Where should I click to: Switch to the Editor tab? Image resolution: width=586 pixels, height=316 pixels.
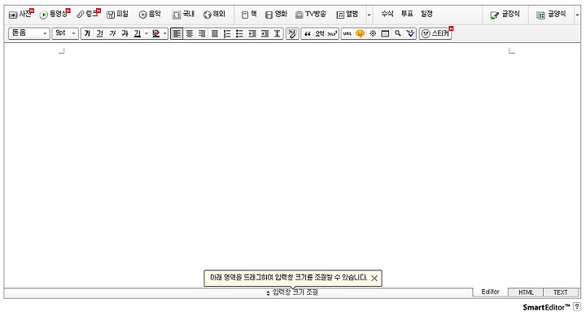point(490,292)
